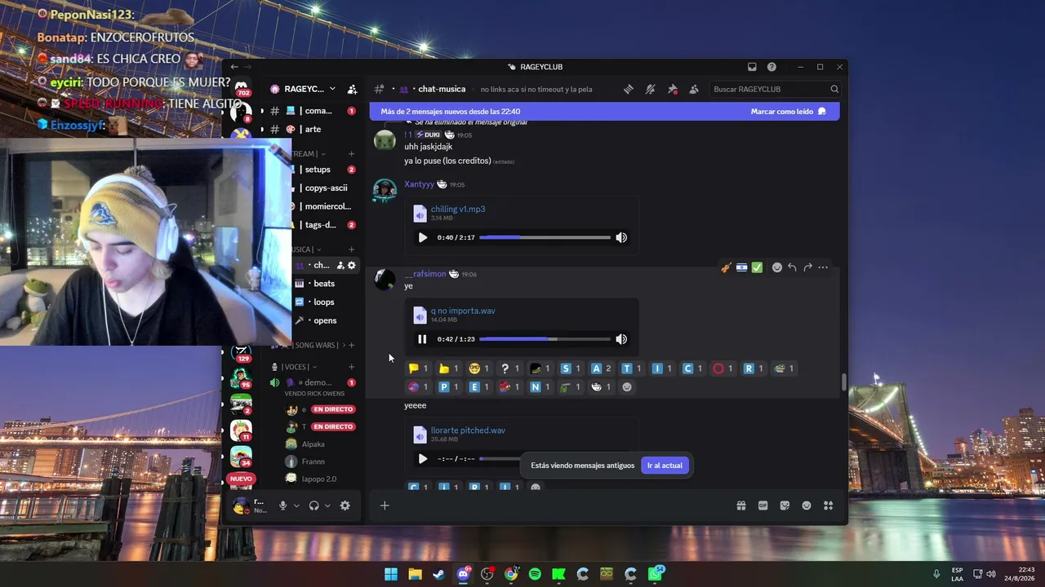Screen dimensions: 1045x587
Task: Toggle the letter A reaction with 2
Action: (601, 369)
